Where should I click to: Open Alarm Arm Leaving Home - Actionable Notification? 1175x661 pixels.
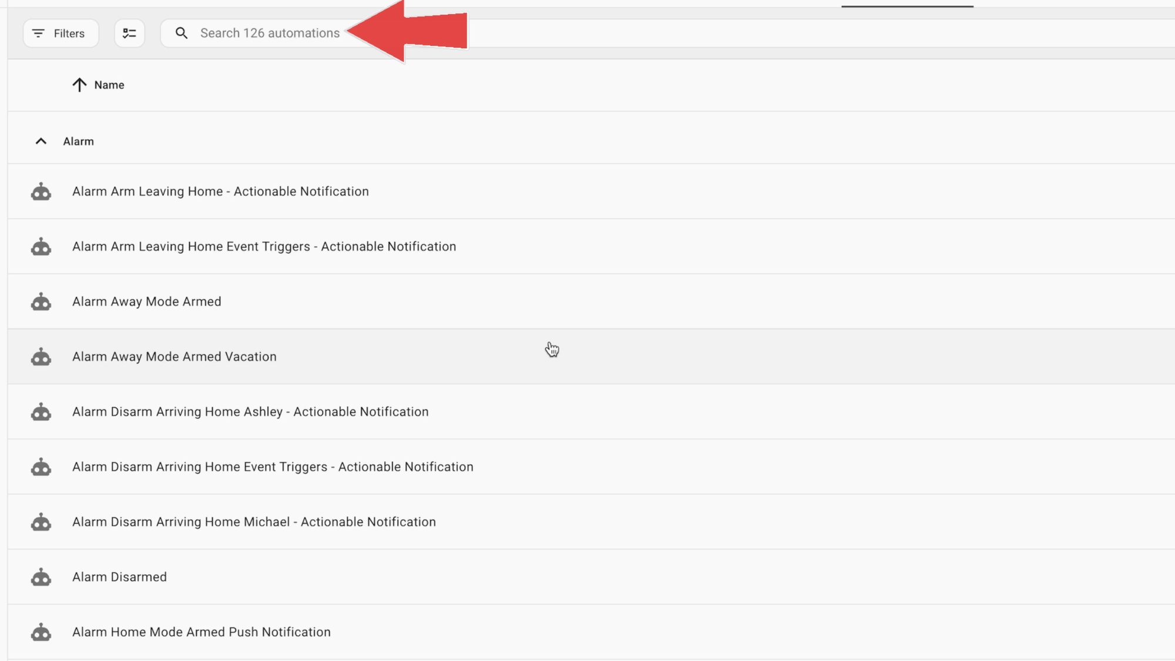(220, 192)
